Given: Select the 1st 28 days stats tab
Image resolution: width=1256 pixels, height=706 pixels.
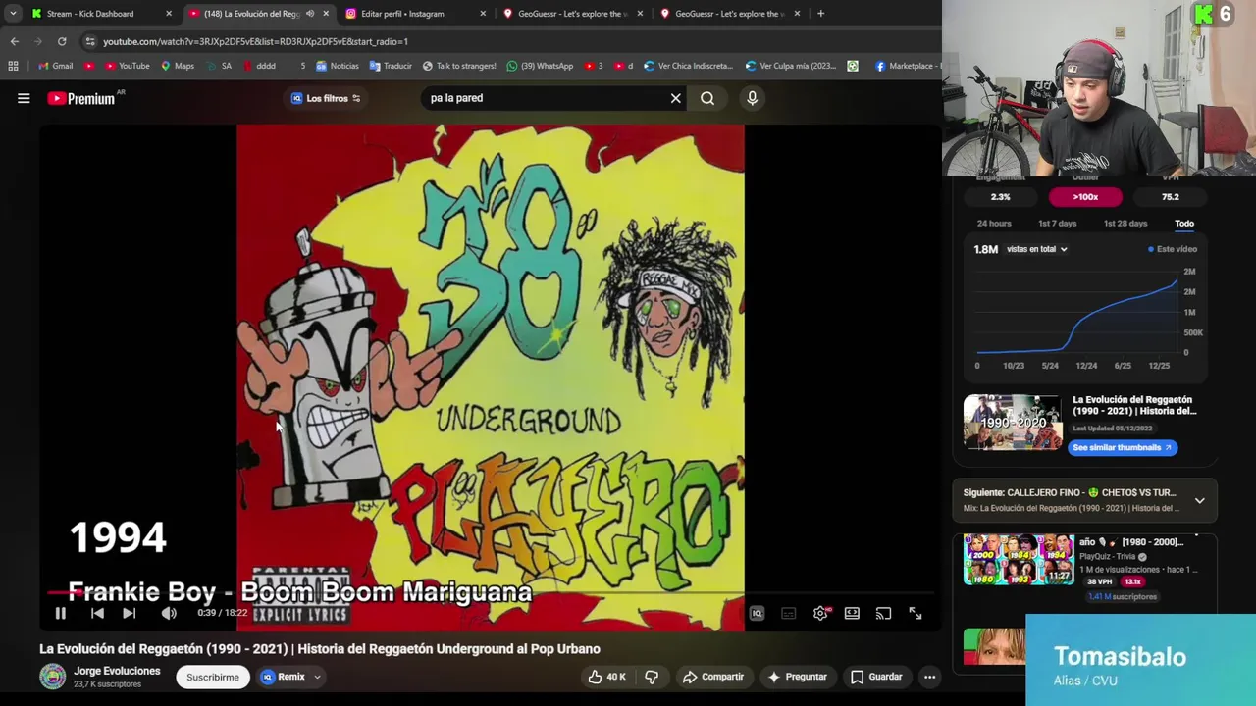Looking at the screenshot, I should (1125, 224).
